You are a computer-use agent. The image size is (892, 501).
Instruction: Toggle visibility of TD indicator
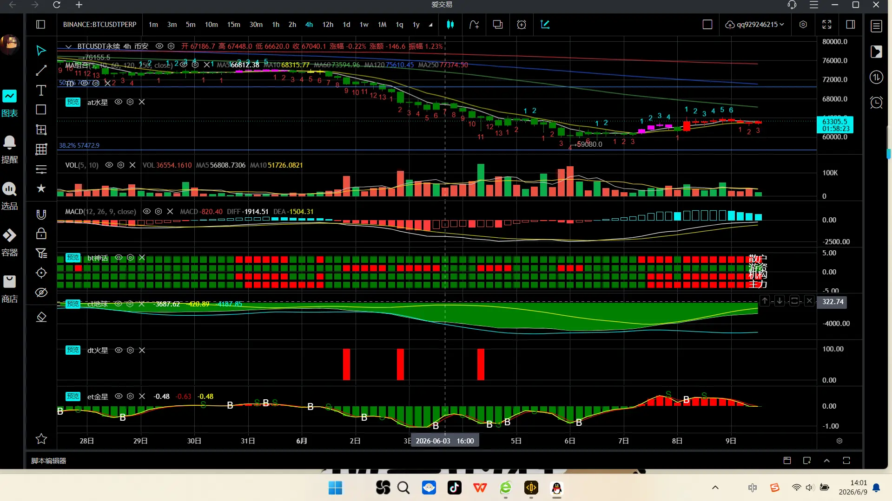pos(84,83)
